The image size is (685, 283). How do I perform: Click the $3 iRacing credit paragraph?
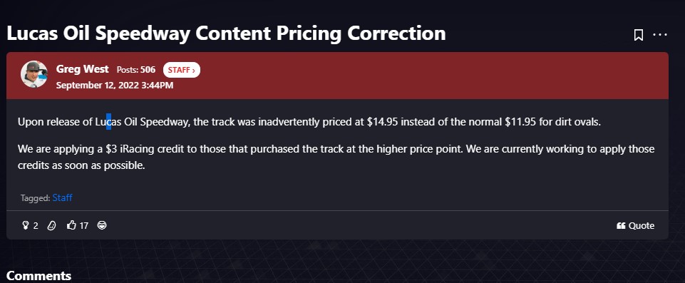(x=336, y=158)
